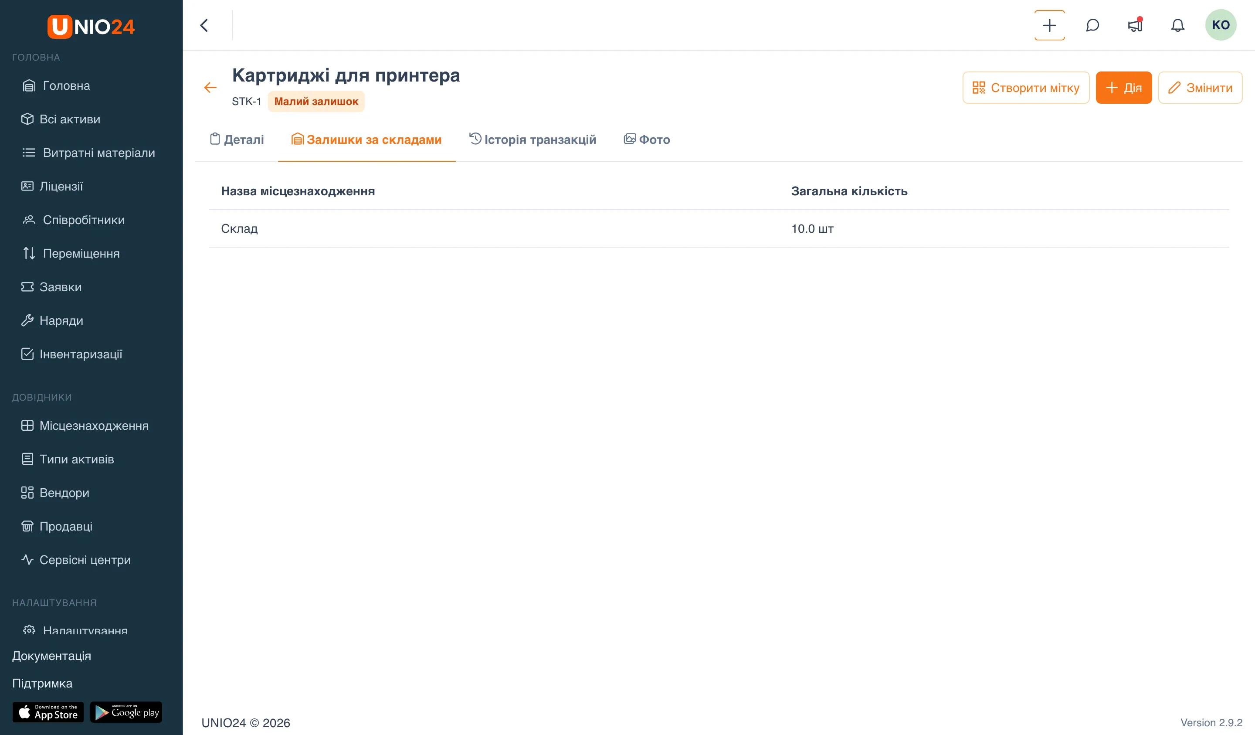Open the KO user avatar menu
The image size is (1255, 735).
tap(1220, 25)
